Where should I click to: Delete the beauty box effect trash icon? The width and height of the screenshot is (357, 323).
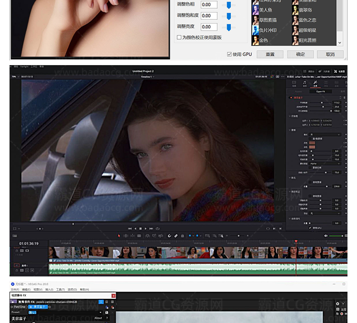pyautogui.click(x=345, y=97)
